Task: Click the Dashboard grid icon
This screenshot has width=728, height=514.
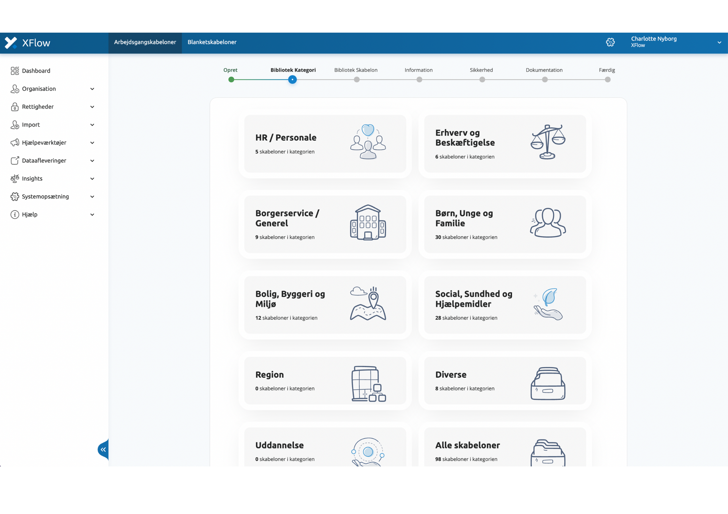Action: (x=15, y=71)
